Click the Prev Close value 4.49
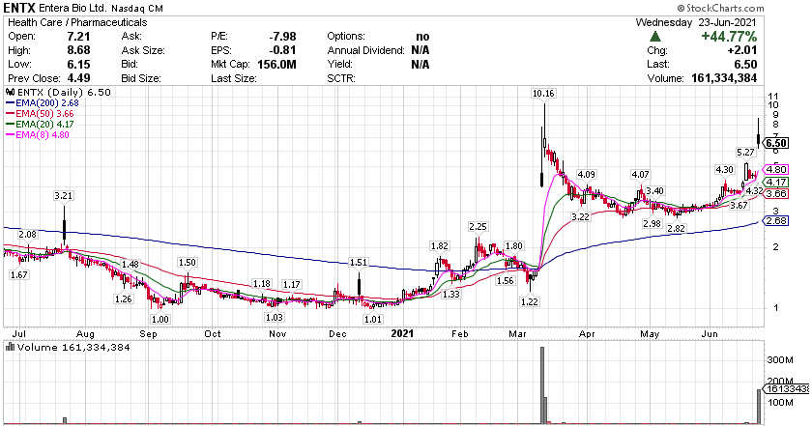The width and height of the screenshot is (812, 426). click(78, 78)
